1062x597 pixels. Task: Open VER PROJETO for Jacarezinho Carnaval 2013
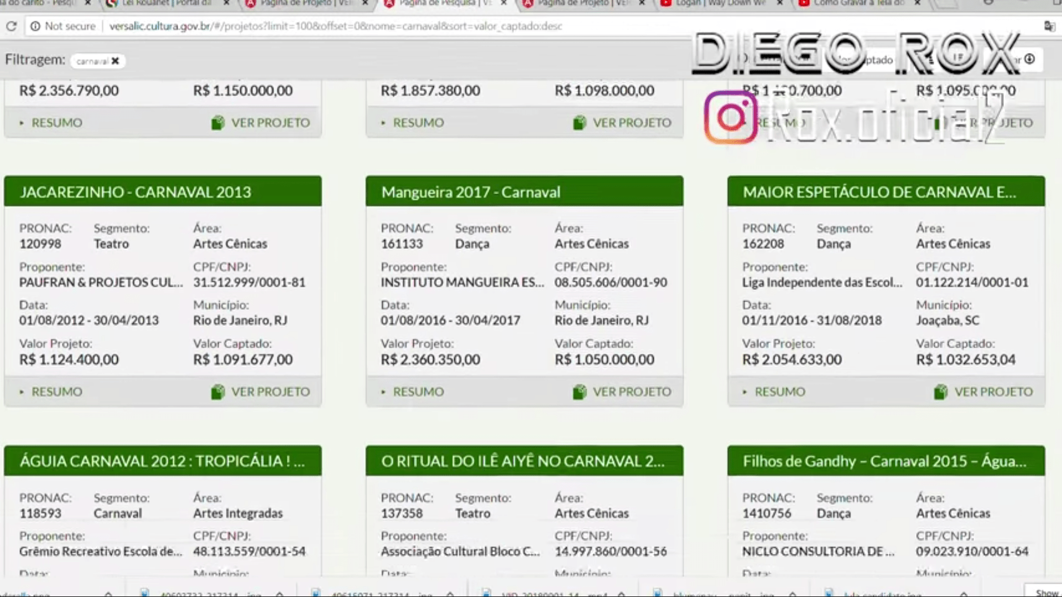(261, 392)
